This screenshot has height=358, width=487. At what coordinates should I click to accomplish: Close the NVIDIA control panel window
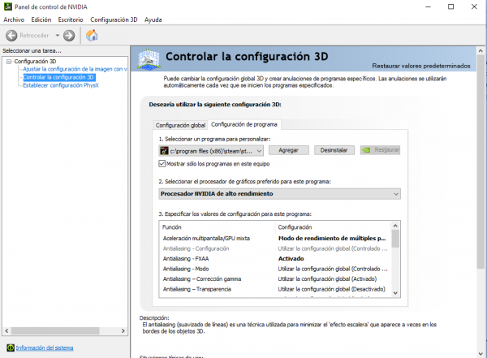point(474,6)
